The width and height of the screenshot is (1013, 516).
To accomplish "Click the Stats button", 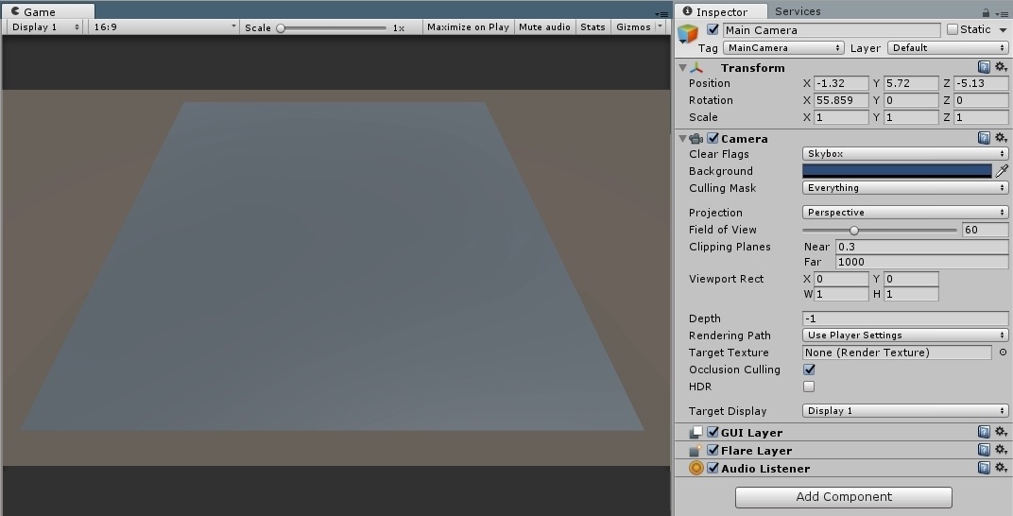I will (592, 27).
